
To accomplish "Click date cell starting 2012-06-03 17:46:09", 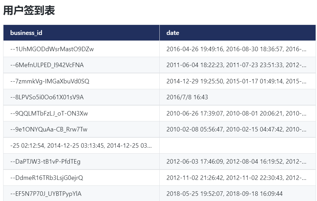I will click(236, 162).
